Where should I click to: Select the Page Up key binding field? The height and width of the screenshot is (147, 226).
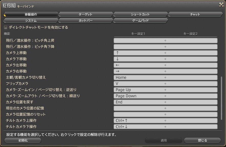[x=139, y=90]
